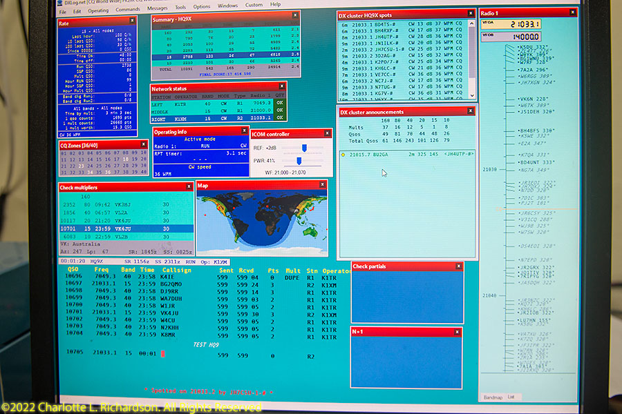Close the Check partials window
This screenshot has width=622, height=414.
coord(458,266)
